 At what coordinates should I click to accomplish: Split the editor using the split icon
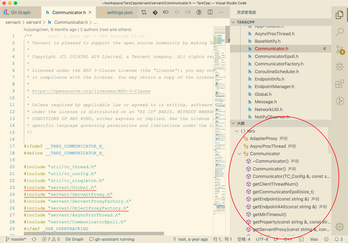[x=210, y=12]
